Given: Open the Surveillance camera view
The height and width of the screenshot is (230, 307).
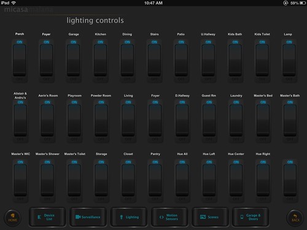Looking at the screenshot, I should [88, 217].
